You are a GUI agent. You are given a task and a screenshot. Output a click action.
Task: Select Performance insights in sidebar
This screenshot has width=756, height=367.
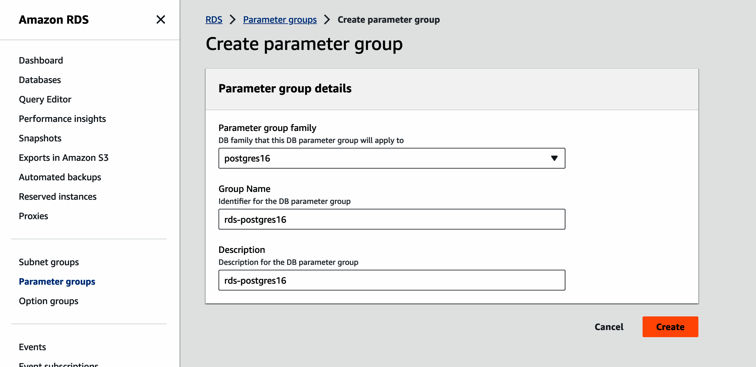pos(62,119)
